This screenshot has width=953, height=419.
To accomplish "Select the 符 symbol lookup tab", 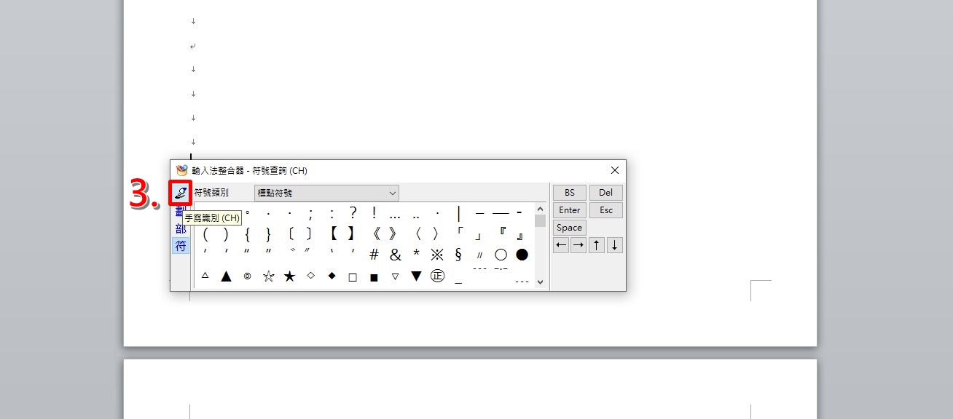I will coord(181,246).
